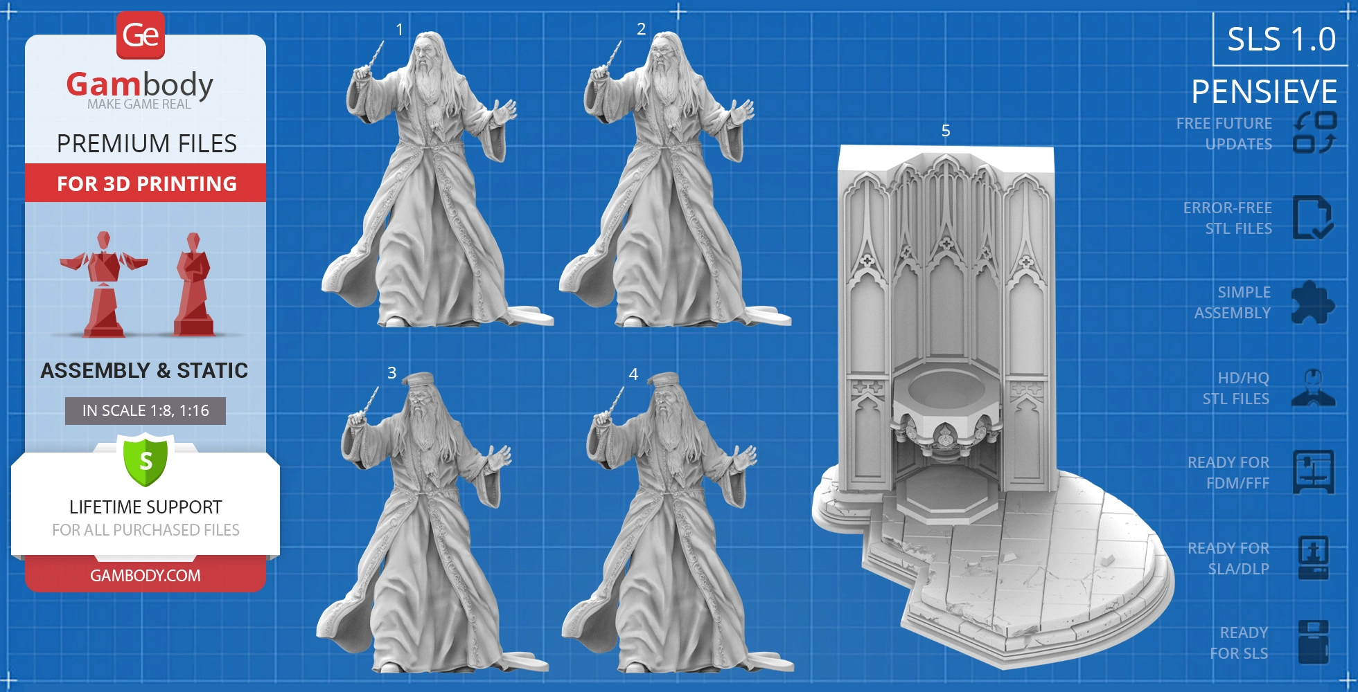Select figure number 4 with hat and glasses
Viewport: 1358px width, 692px height.
pyautogui.click(x=667, y=526)
